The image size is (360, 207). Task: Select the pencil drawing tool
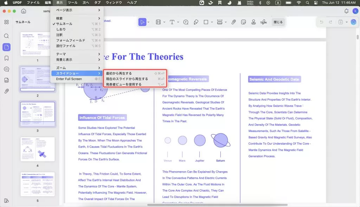(196, 22)
